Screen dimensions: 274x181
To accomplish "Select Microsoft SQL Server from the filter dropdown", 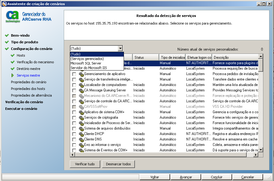I will (88, 63).
